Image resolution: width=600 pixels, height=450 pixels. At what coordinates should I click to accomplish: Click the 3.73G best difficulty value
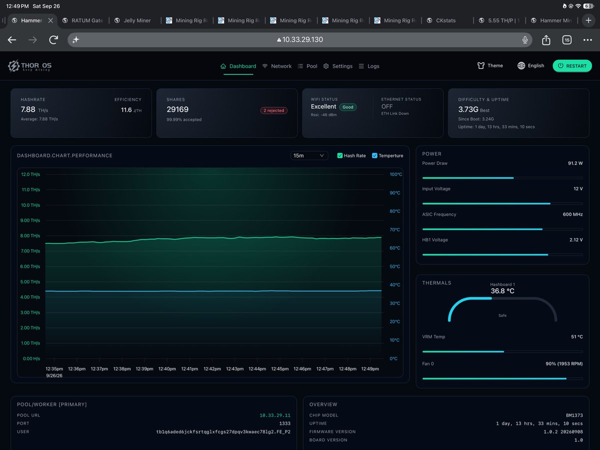pos(468,109)
